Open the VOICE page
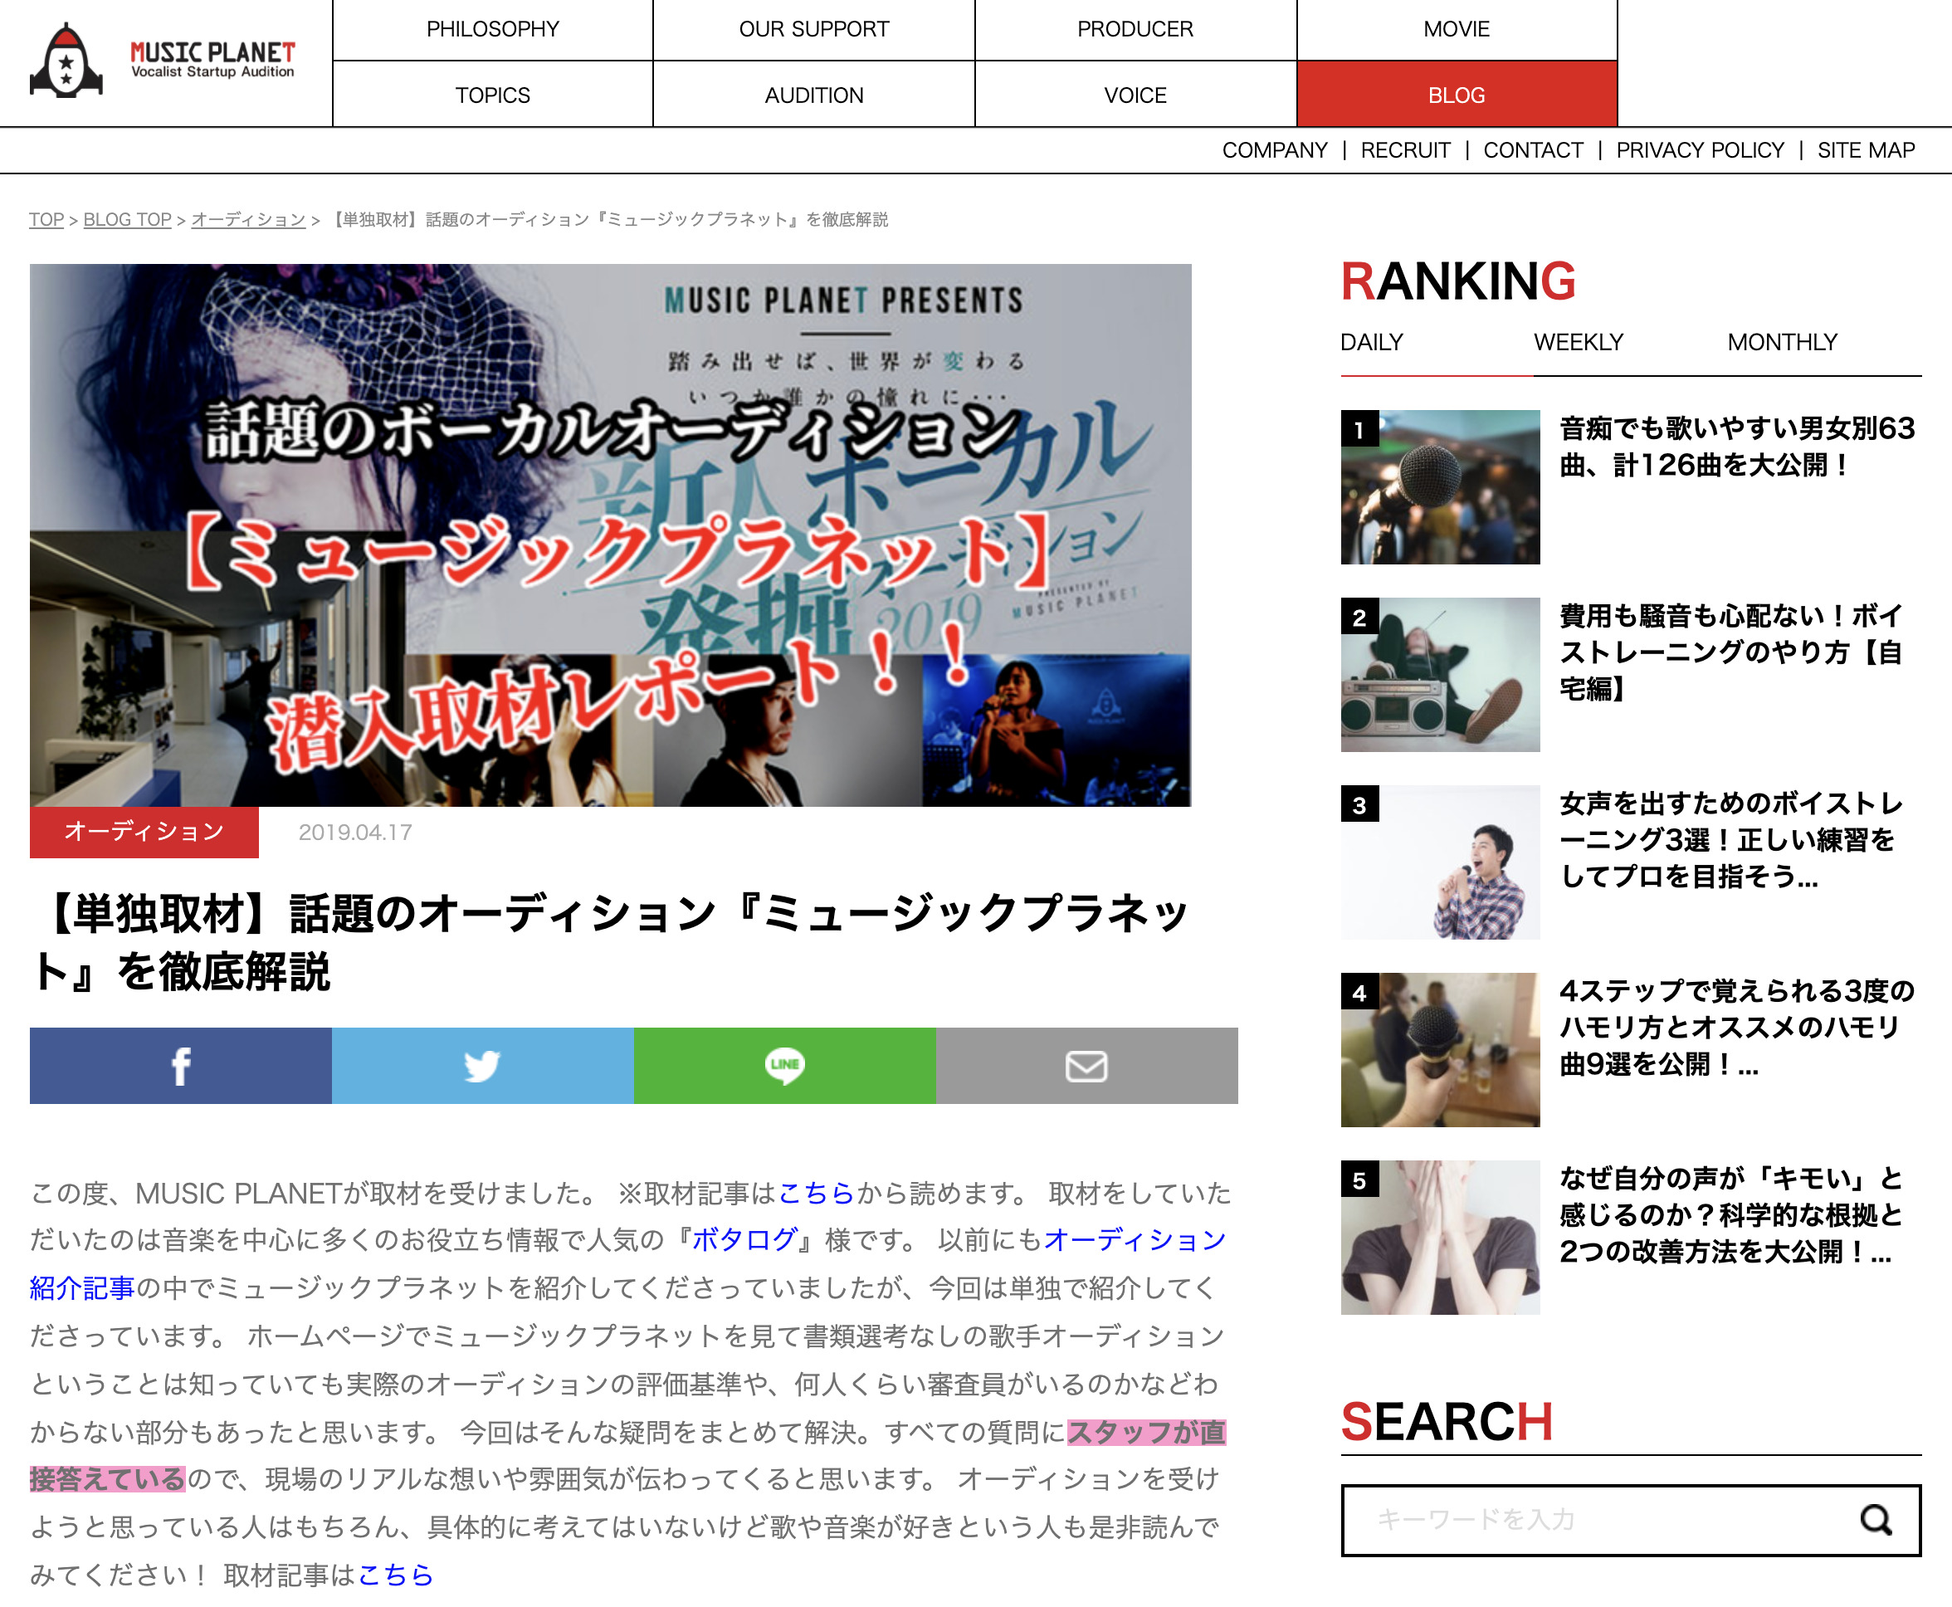The image size is (1952, 1607). coord(1135,95)
